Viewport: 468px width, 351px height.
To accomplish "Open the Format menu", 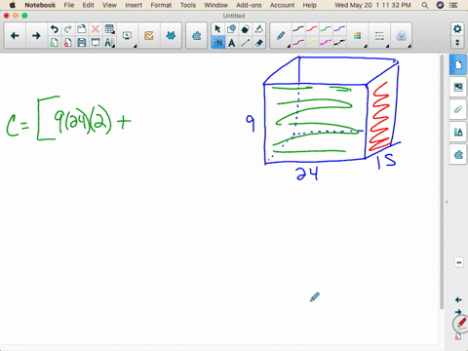I will click(x=161, y=5).
